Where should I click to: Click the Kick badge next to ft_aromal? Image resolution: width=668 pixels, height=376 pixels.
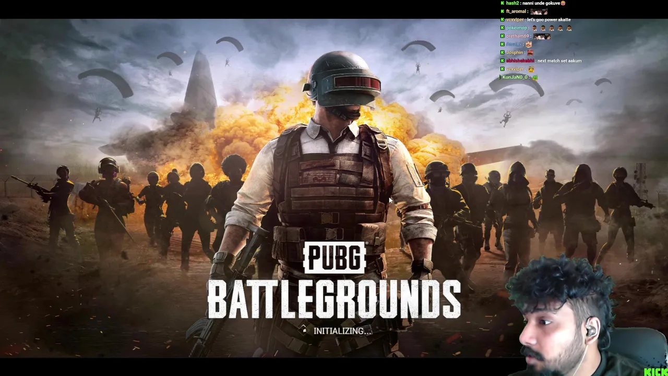[503, 11]
